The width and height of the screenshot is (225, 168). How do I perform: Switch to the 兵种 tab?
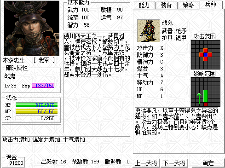(211, 5)
